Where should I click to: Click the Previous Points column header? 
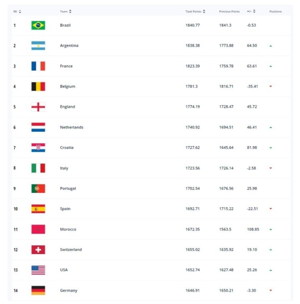[230, 11]
